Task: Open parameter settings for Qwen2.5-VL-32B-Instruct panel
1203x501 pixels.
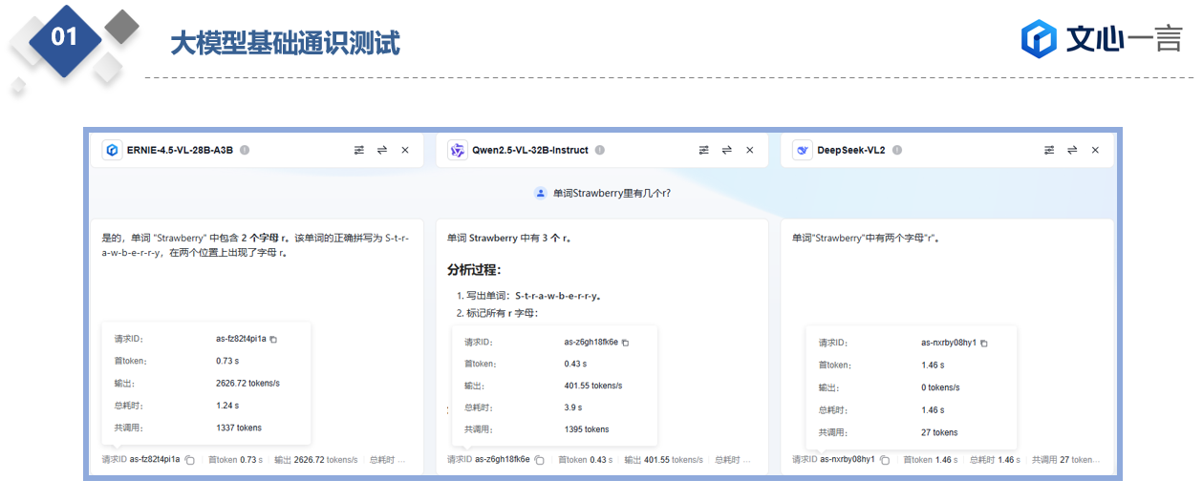Action: (x=704, y=150)
